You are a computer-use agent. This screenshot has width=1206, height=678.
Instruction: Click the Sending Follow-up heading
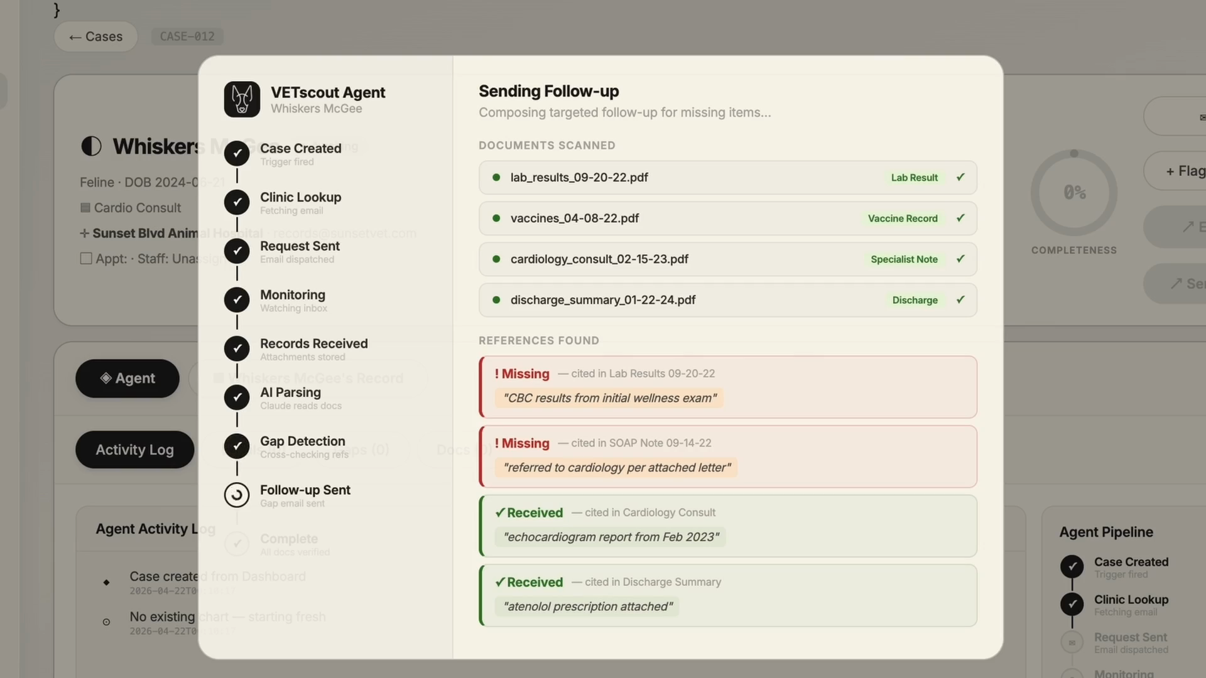click(x=548, y=91)
